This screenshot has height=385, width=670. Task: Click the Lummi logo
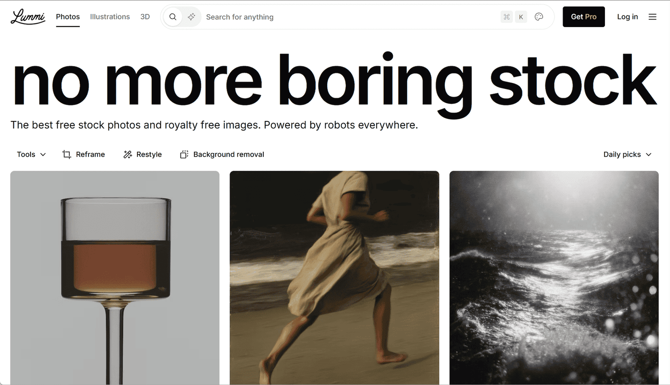[28, 17]
